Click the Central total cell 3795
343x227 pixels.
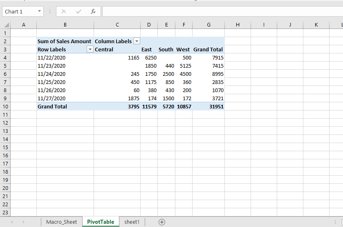(117, 106)
